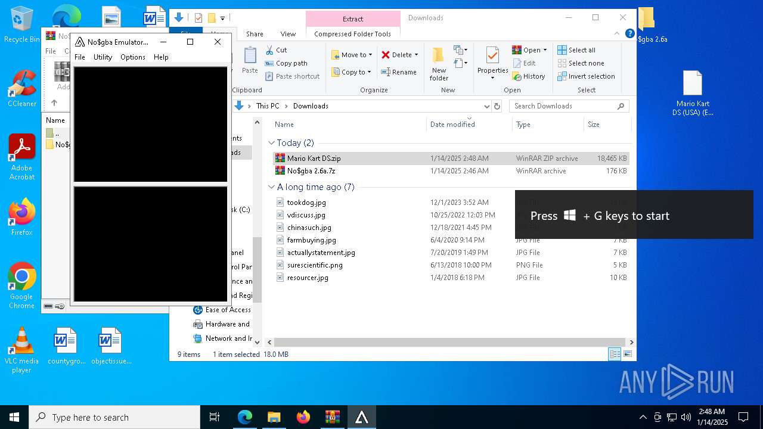Select the CCleaner desktop icon
763x429 pixels.
(x=21, y=88)
